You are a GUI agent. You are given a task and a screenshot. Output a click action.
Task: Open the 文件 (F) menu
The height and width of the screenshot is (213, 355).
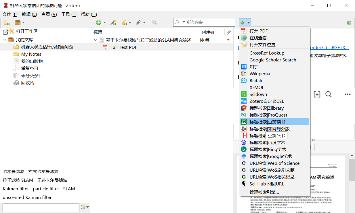pos(10,14)
